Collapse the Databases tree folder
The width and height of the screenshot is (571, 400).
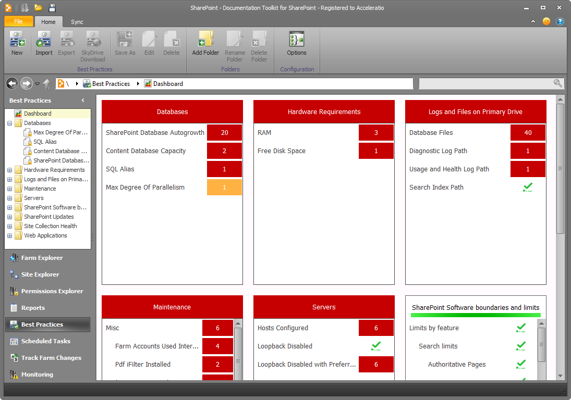coord(10,123)
